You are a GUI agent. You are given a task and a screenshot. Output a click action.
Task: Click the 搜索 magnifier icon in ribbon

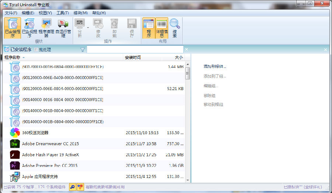(174, 28)
